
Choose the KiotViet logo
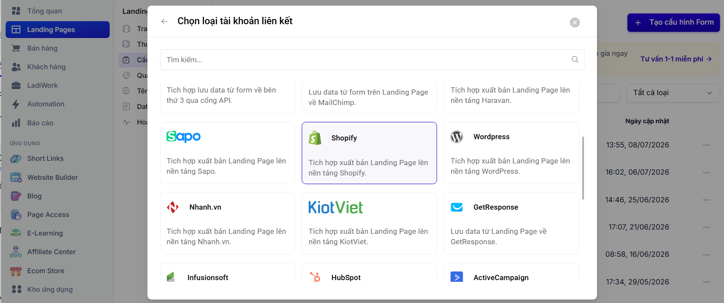point(336,207)
